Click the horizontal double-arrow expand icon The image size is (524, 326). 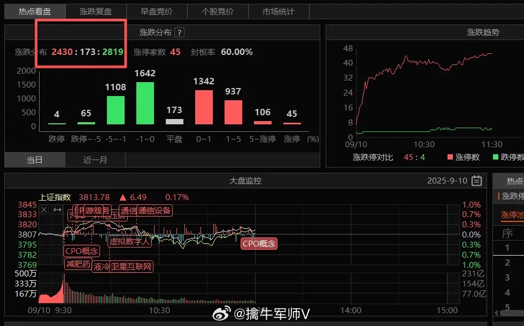tap(58, 210)
